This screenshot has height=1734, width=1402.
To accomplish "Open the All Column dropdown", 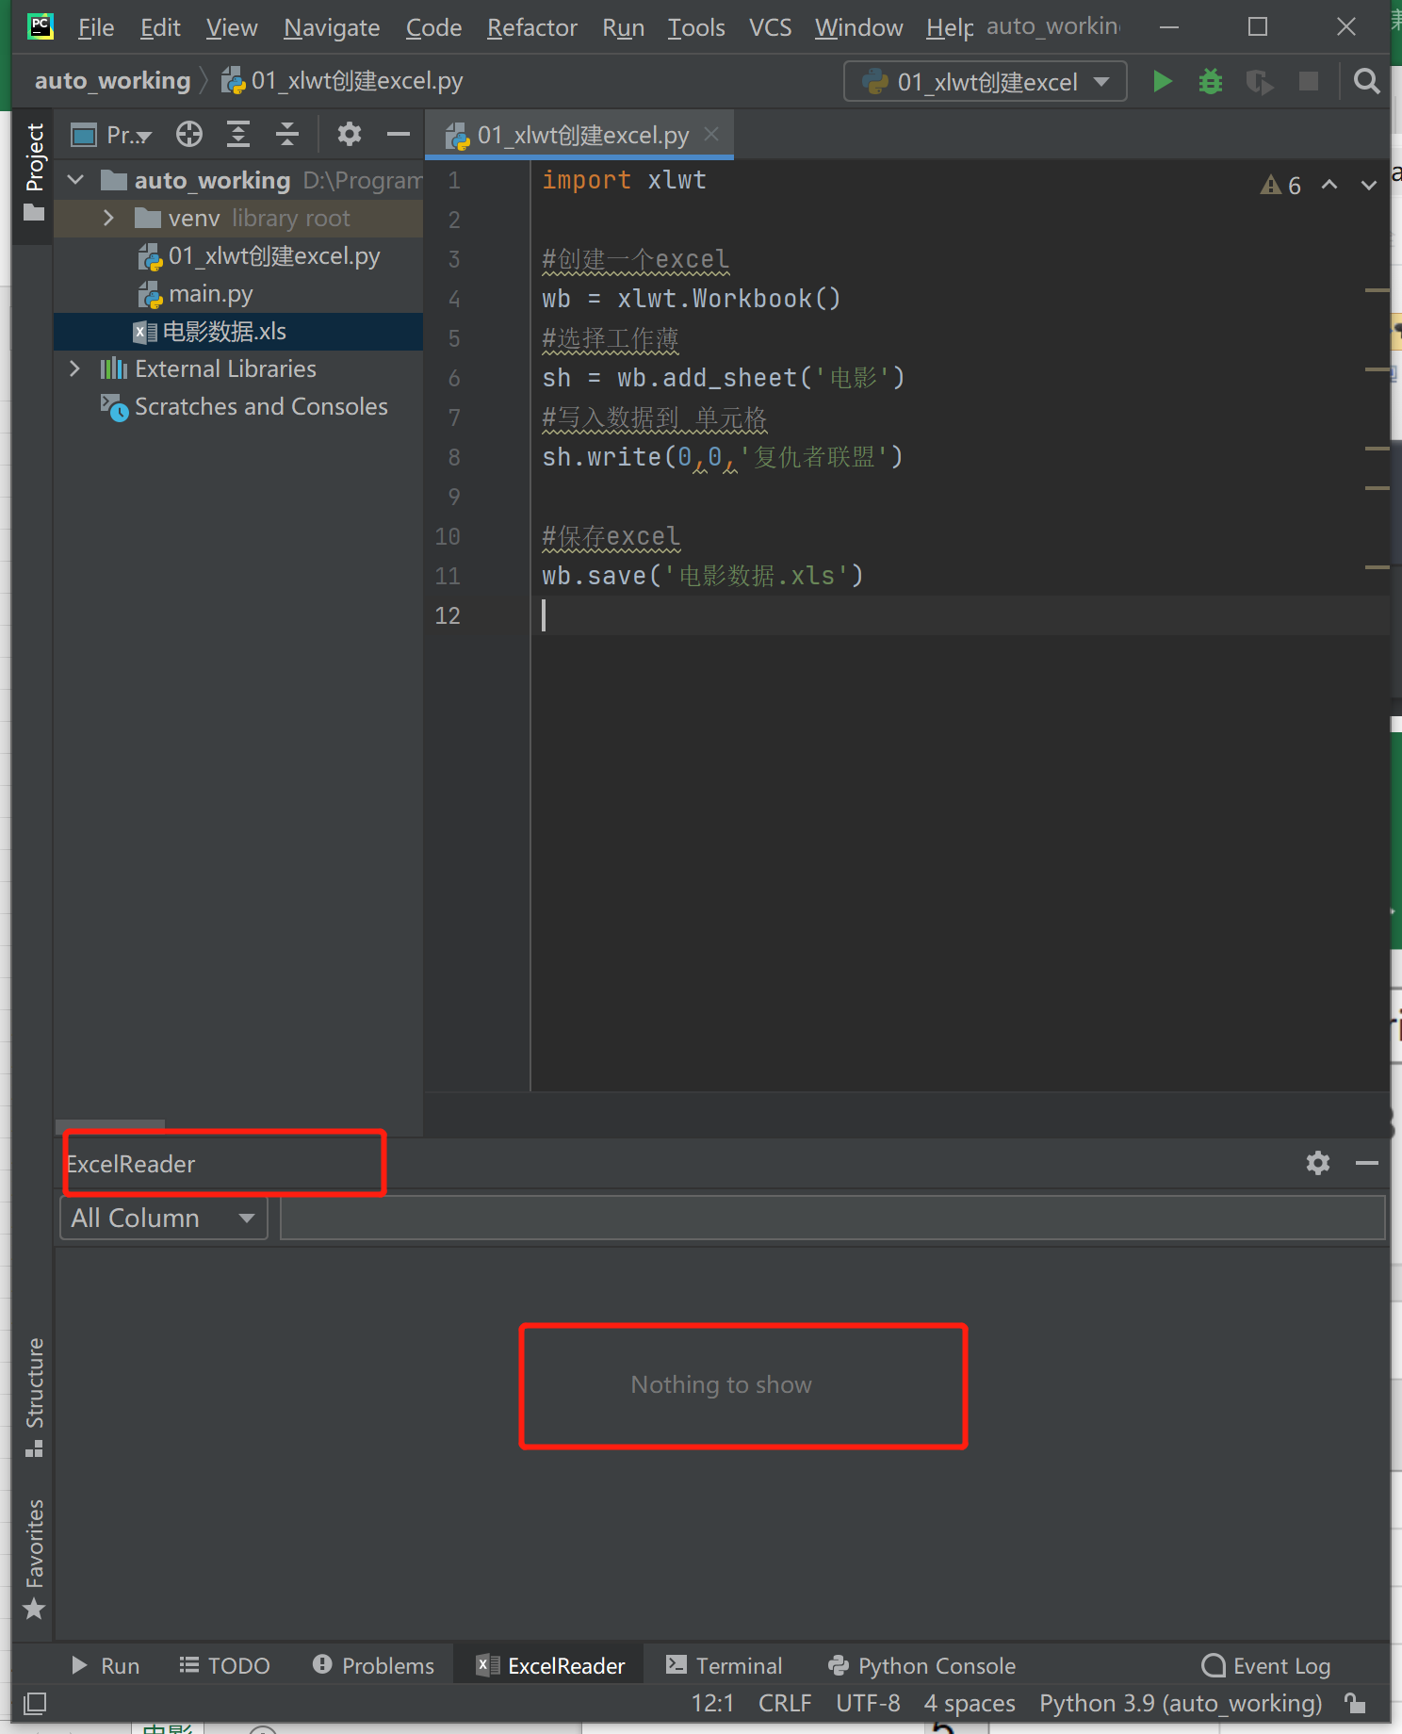I will click(164, 1218).
